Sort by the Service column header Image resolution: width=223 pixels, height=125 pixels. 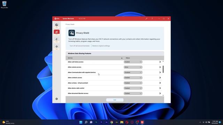point(70,58)
